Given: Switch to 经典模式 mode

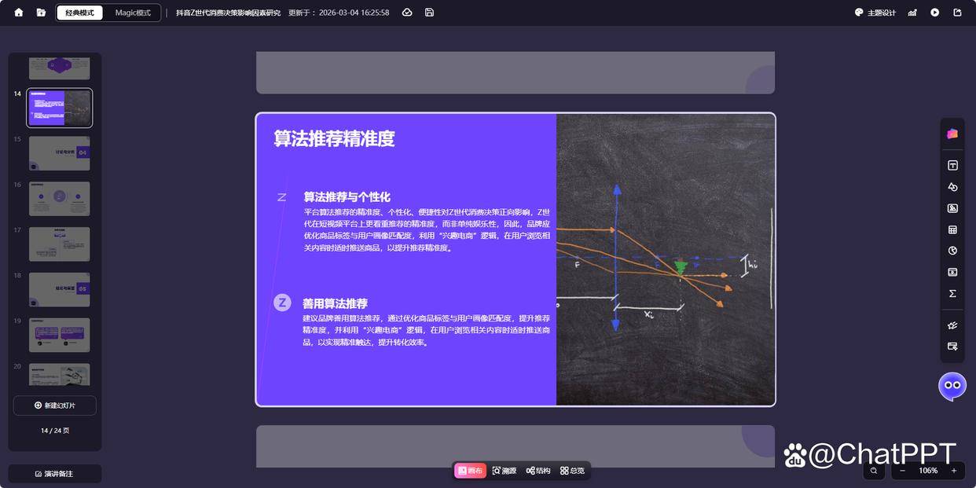Looking at the screenshot, I should click(x=80, y=13).
